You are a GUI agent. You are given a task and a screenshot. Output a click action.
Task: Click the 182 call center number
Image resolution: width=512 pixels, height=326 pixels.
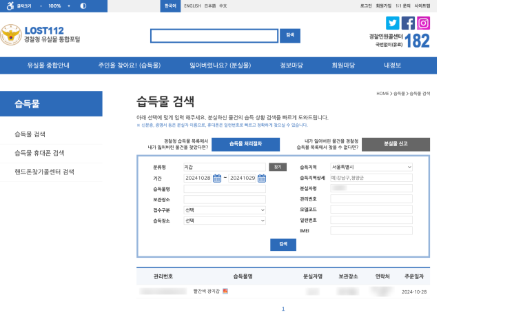[x=417, y=41]
